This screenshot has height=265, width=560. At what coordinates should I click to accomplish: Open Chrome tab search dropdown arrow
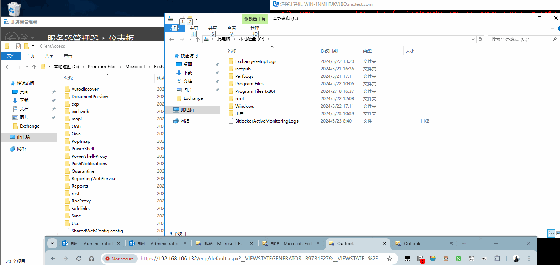pos(52,243)
